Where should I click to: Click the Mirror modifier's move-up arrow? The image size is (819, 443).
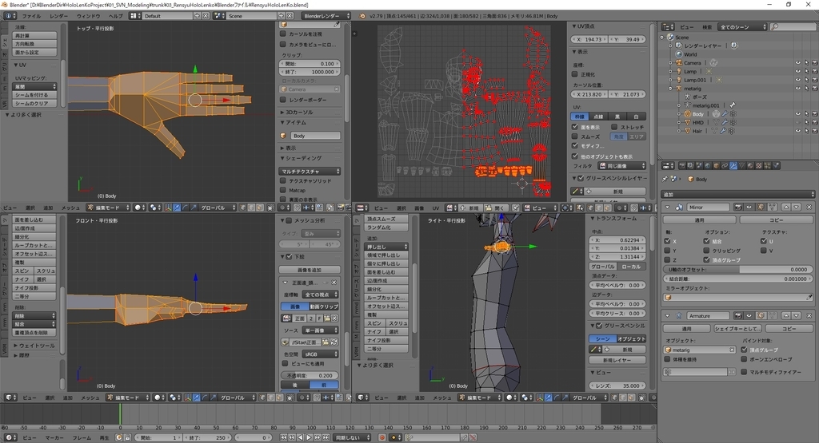pos(786,207)
